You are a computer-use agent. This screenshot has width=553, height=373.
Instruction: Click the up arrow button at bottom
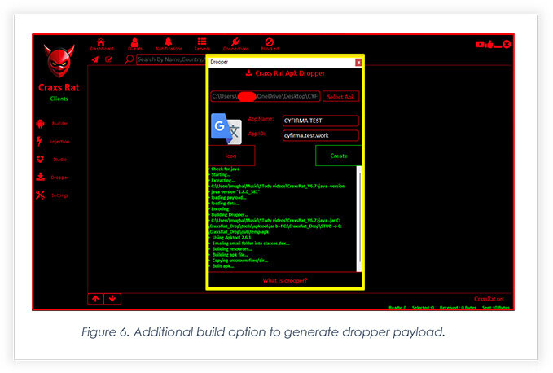click(x=96, y=299)
